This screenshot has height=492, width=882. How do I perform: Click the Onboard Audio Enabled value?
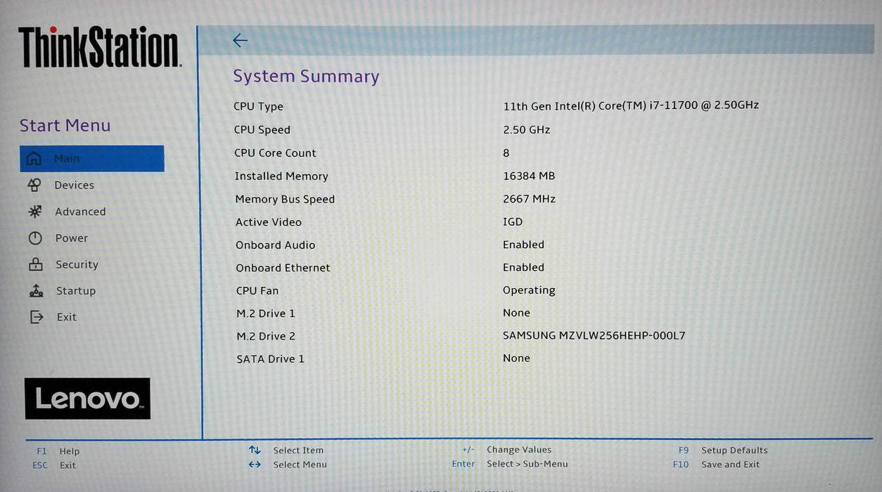click(523, 245)
